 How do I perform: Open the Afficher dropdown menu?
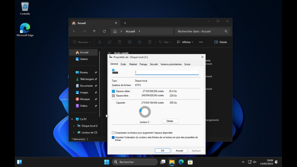click(x=185, y=42)
